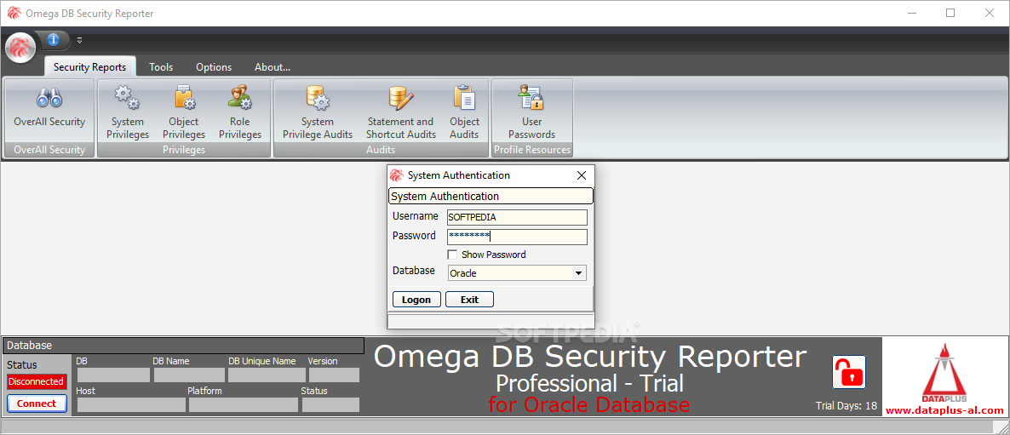Open the About... tab
Viewport: 1010px width, 435px height.
[x=273, y=67]
